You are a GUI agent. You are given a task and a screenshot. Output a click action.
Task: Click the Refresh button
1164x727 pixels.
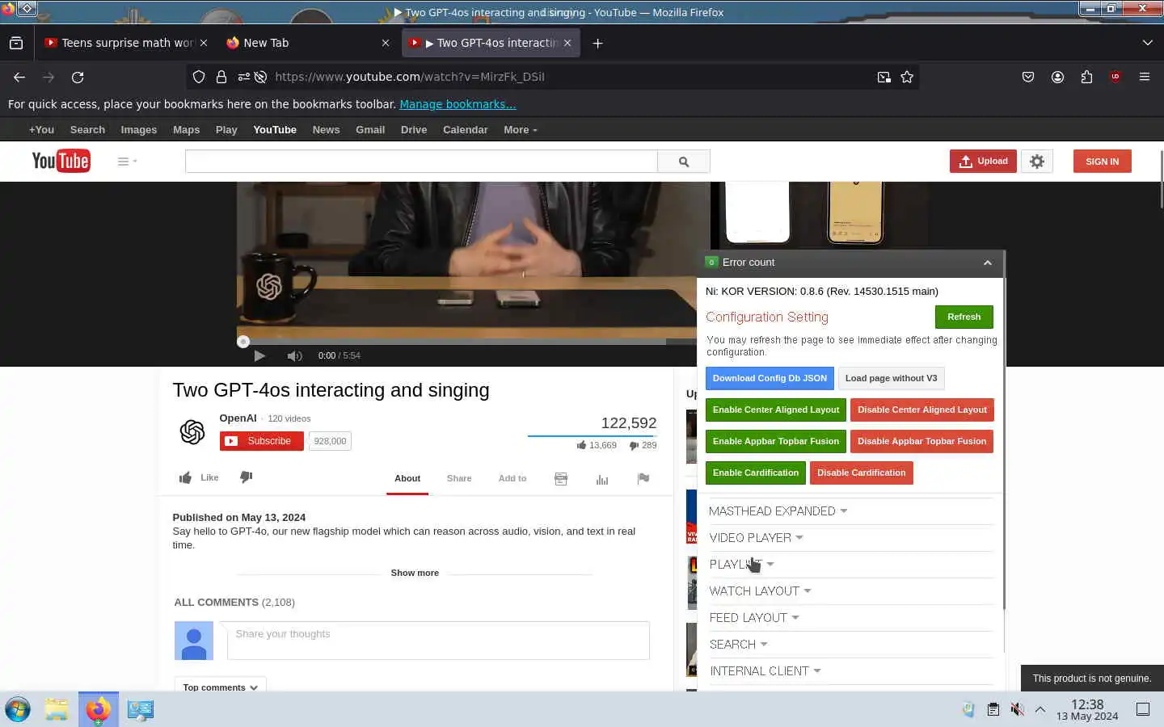[964, 317]
